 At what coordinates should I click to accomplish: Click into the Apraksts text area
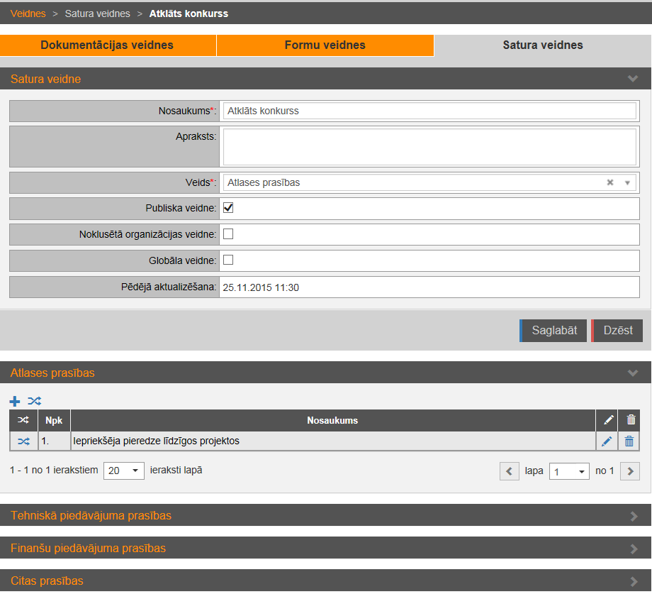point(429,146)
